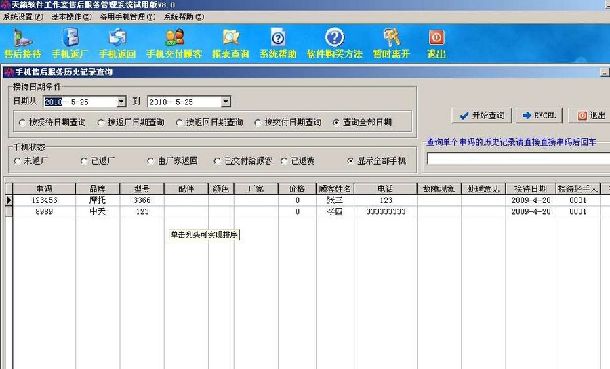Select 按接待日期查询 radio button
This screenshot has height=369, width=610.
(22, 123)
